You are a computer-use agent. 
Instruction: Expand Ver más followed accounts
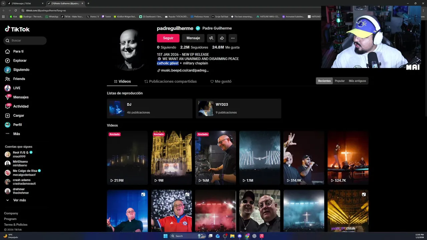[x=16, y=200]
